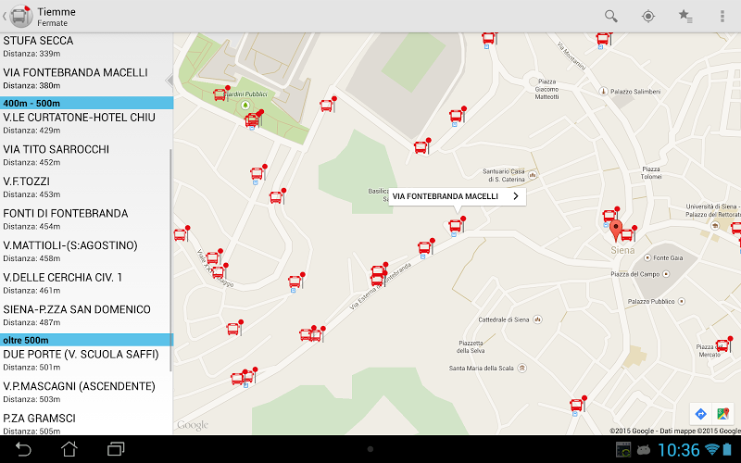The image size is (741, 463).
Task: Select STUFA SECCA stop in the list
Action: (x=86, y=46)
